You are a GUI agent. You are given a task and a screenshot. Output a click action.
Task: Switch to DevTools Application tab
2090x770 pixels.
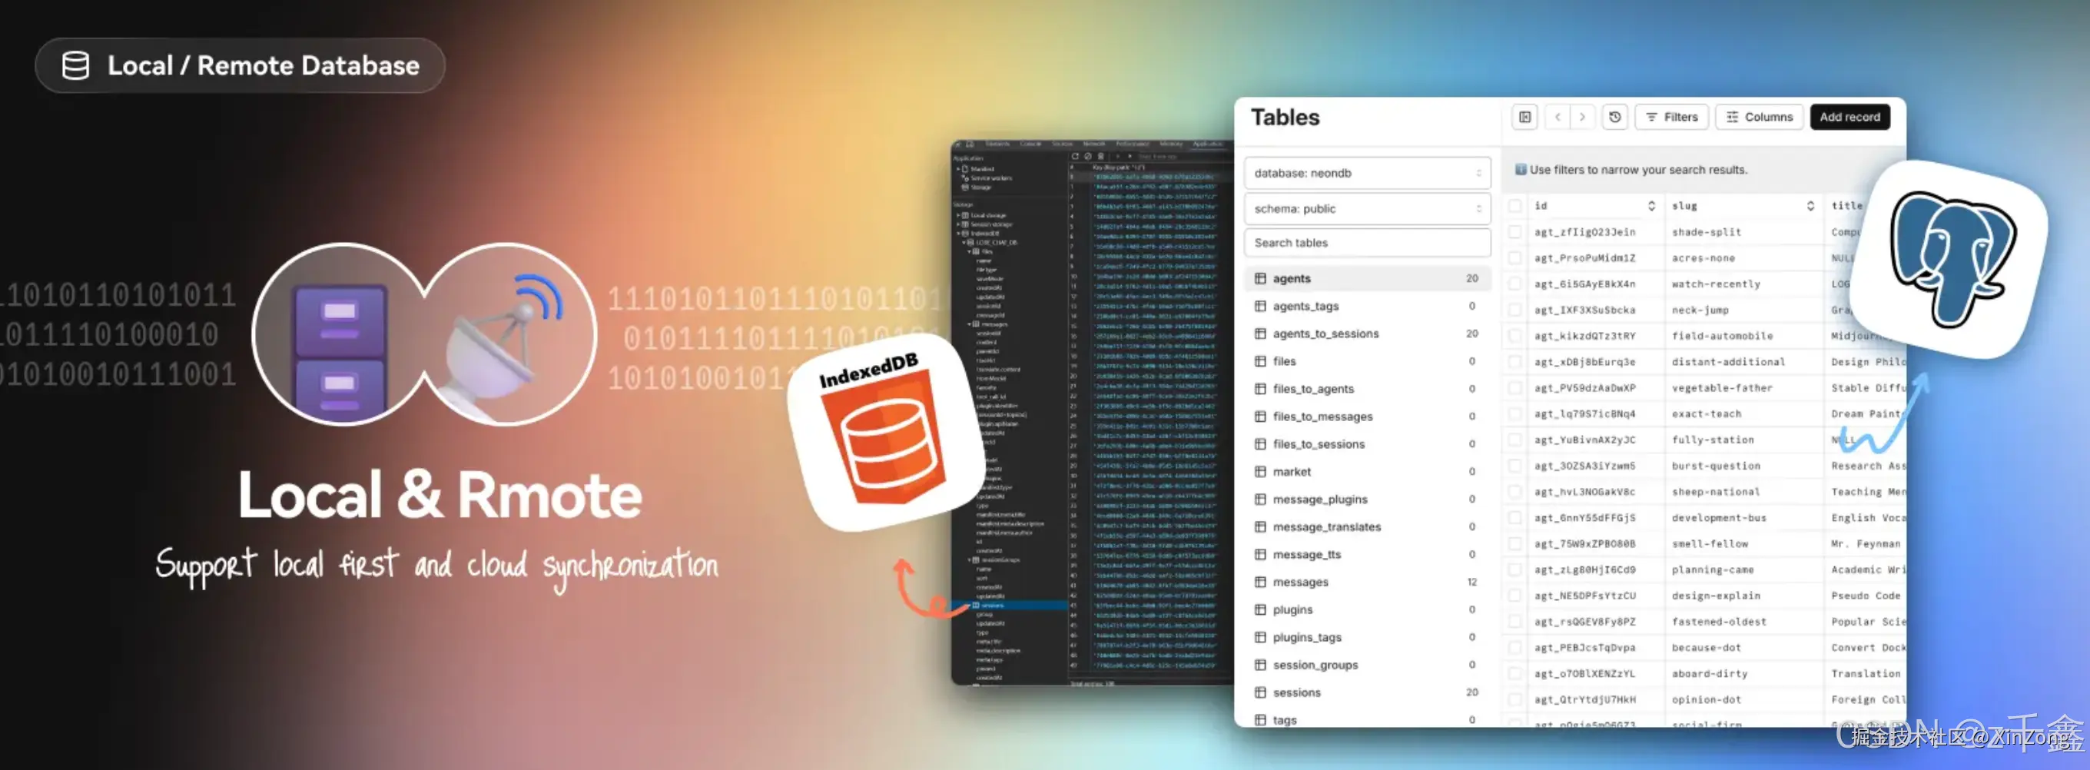click(x=1208, y=144)
